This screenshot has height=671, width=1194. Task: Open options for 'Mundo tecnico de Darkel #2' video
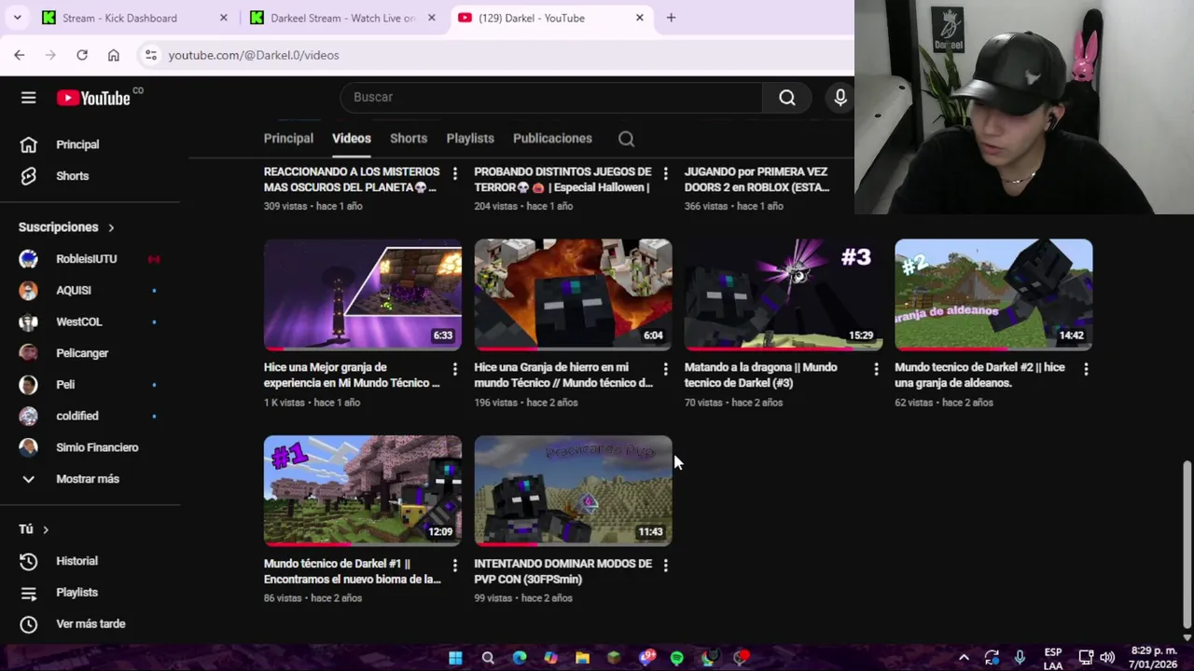[x=1086, y=369]
